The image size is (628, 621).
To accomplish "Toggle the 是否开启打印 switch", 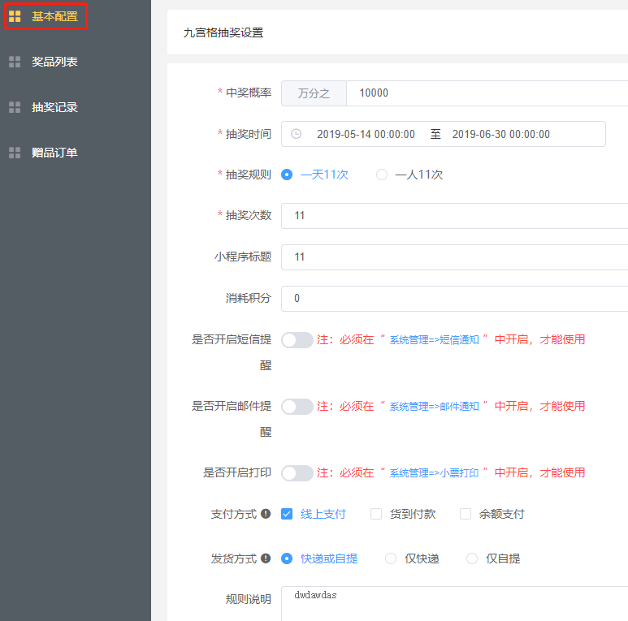I will tap(297, 473).
